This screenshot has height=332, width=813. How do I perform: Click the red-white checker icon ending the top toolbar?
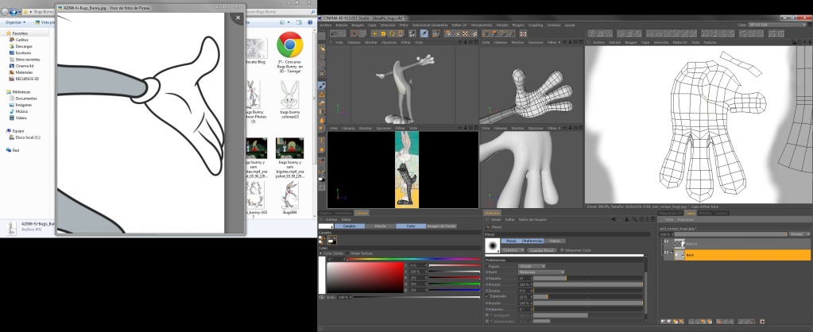point(523,33)
